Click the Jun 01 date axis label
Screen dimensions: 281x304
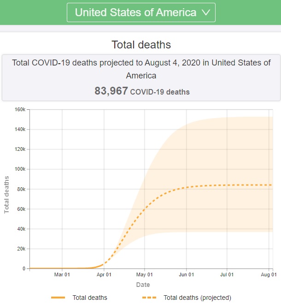186,275
